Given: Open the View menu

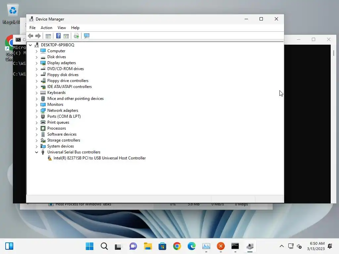Looking at the screenshot, I should point(62,28).
